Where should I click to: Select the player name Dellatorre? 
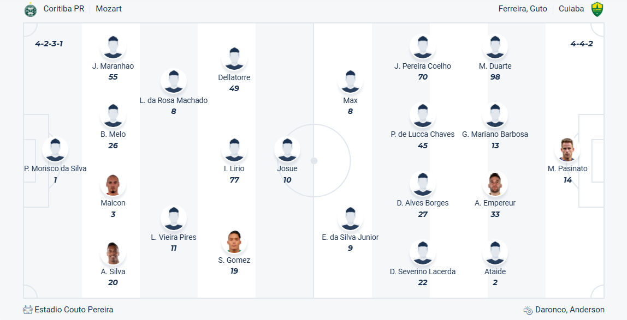(x=234, y=77)
